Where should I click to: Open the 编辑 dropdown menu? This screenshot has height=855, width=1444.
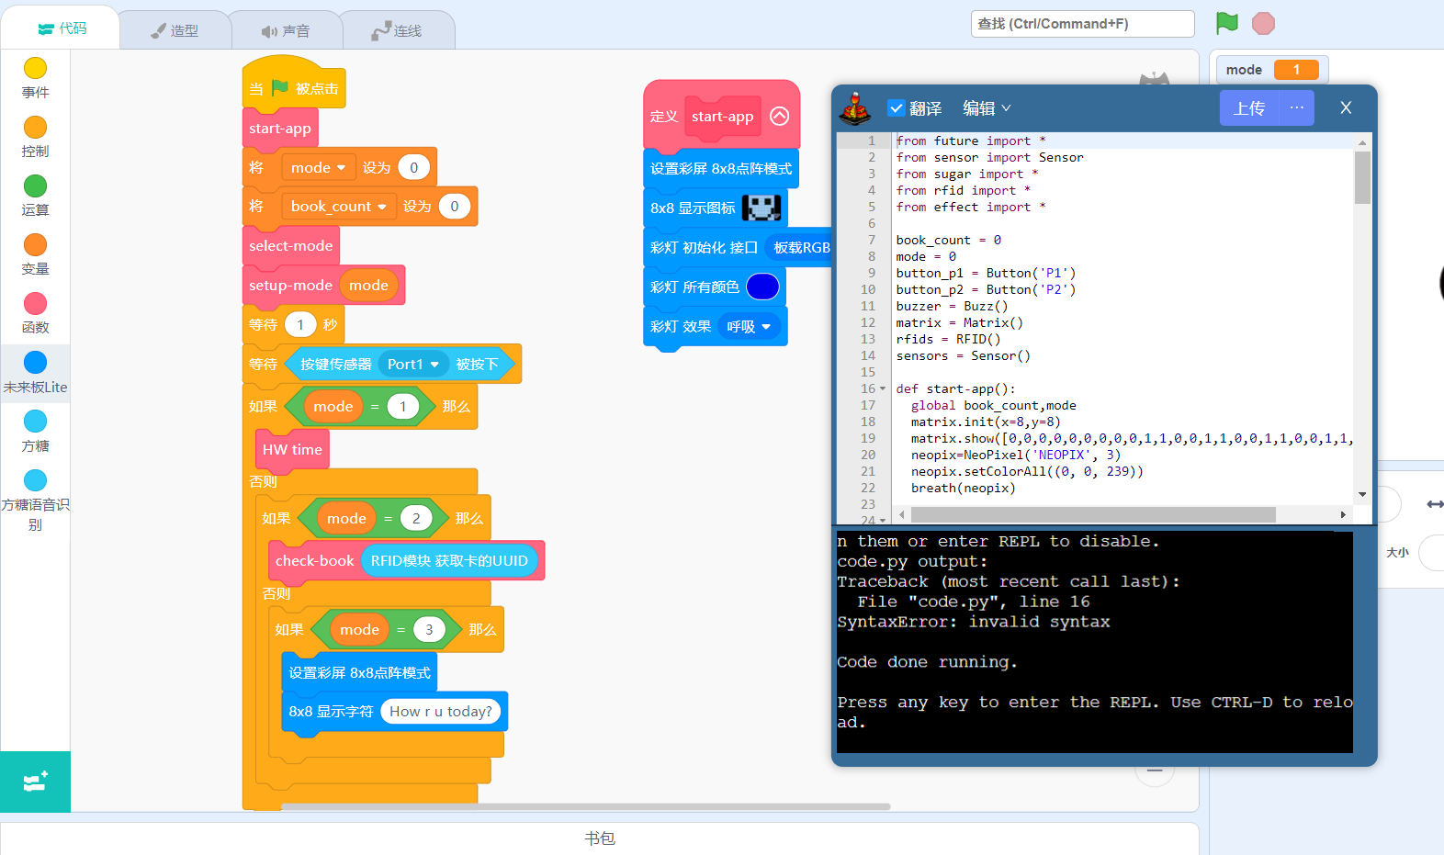click(x=987, y=108)
